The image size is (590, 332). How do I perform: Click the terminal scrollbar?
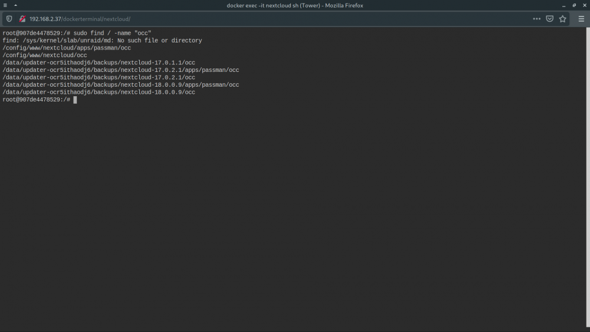[x=588, y=177]
